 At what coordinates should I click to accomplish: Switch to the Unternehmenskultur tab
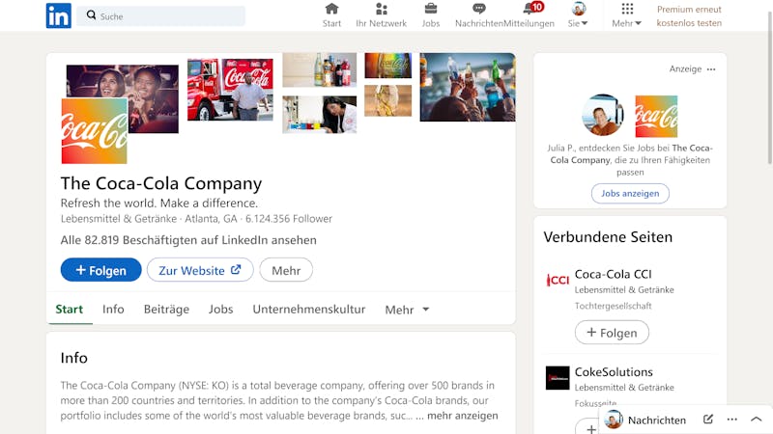pyautogui.click(x=309, y=309)
